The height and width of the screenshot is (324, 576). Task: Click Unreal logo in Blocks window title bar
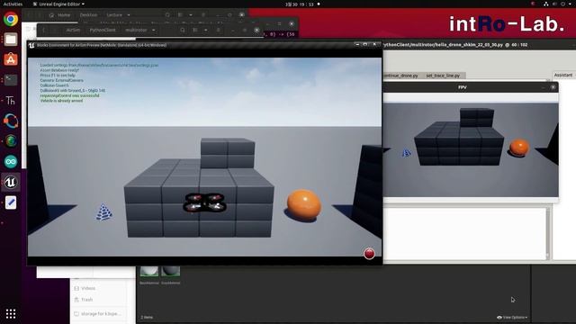[x=31, y=45]
